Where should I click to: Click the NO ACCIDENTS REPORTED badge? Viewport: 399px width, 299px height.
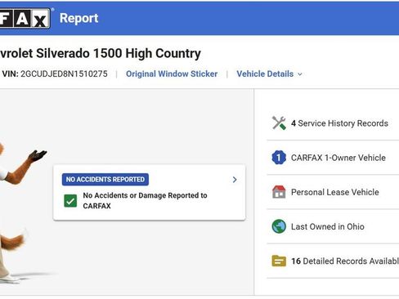pyautogui.click(x=105, y=180)
